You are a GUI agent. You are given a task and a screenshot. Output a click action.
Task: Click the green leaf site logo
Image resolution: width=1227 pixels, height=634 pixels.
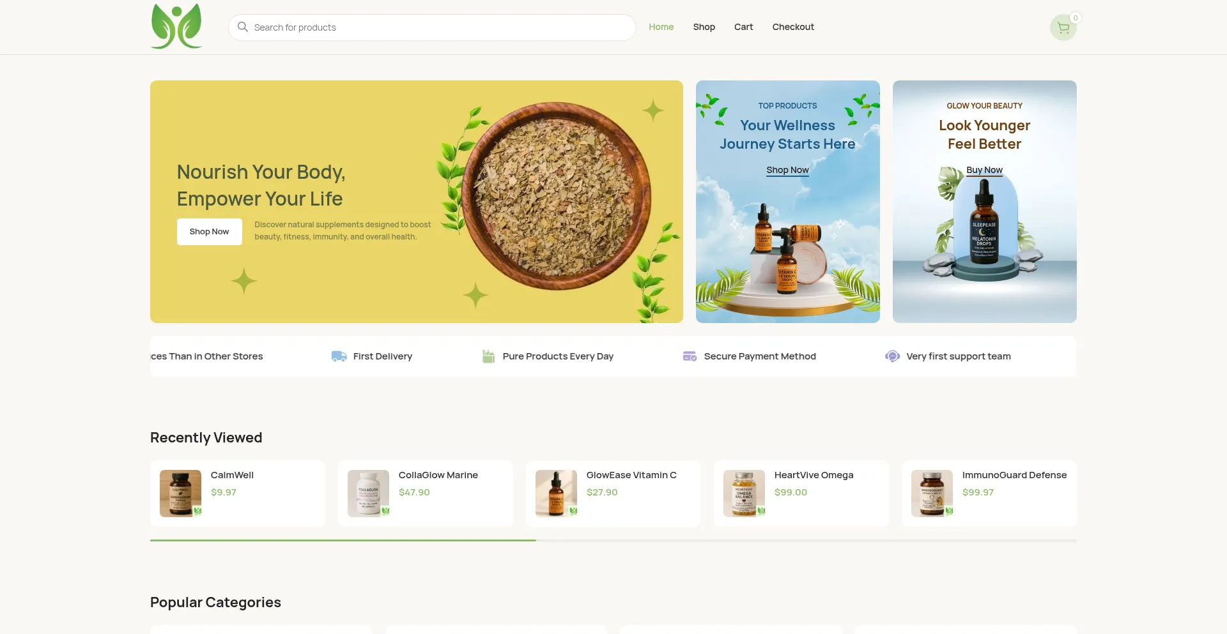coord(176,27)
